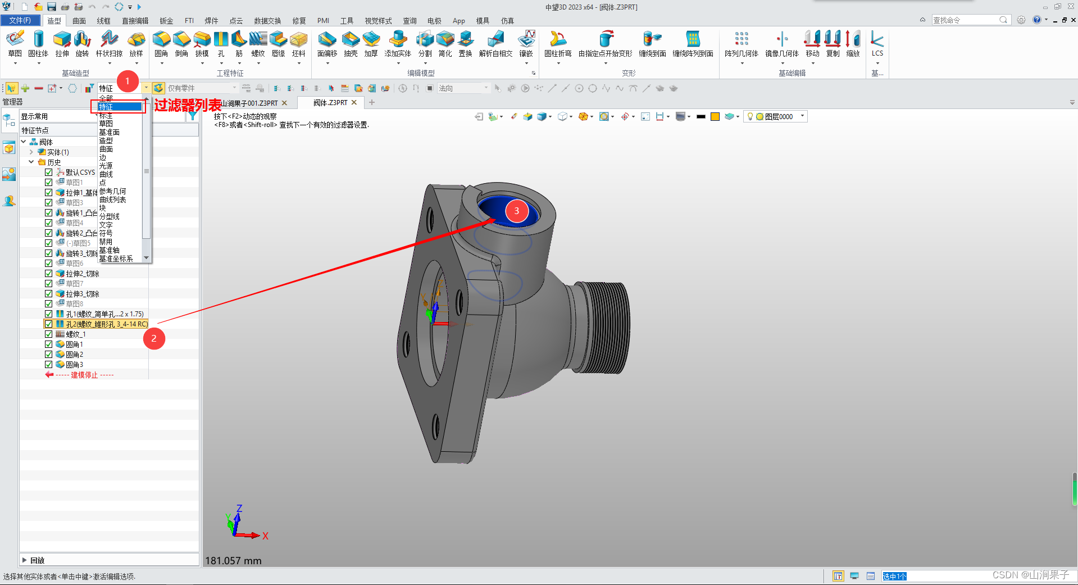Click the 圆柱折弯 cylinder bend tool

(x=558, y=44)
